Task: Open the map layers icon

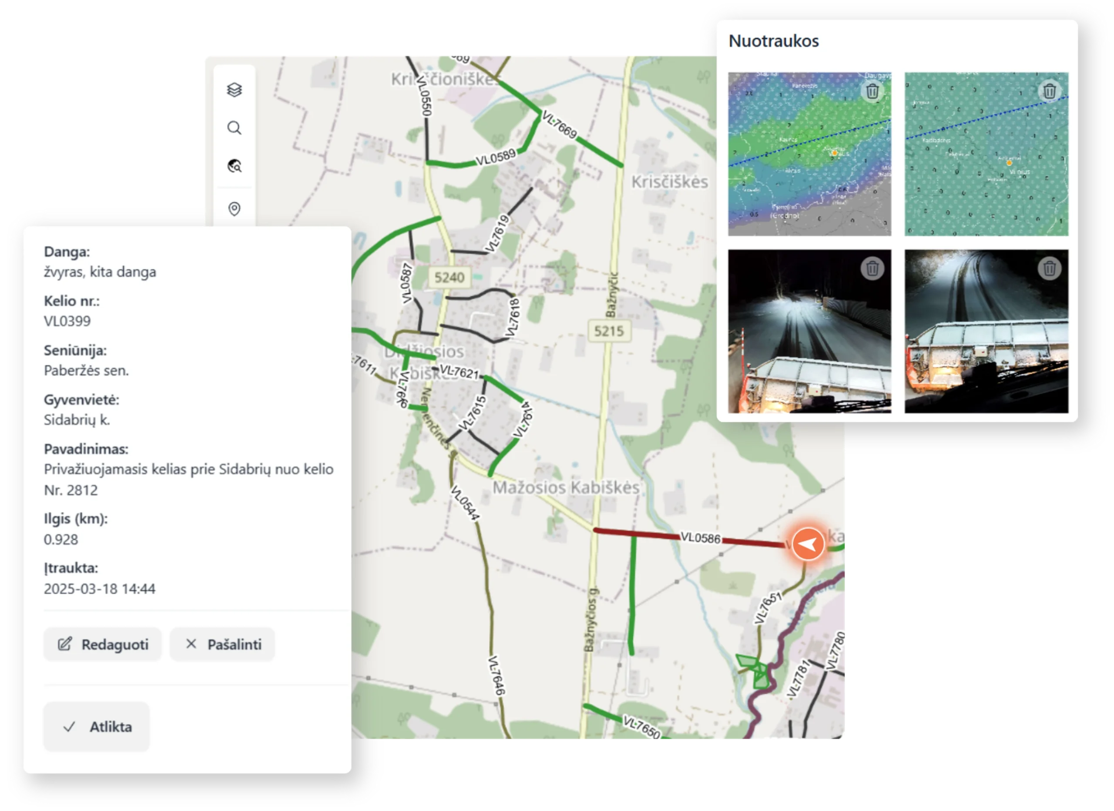Action: (234, 90)
